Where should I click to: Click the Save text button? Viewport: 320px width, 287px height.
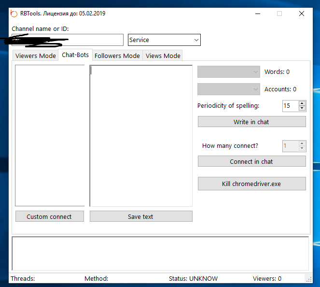pos(141,216)
